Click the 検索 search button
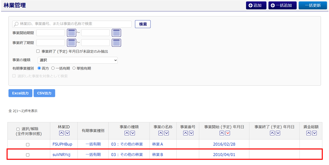329x165 pixels. (x=143, y=24)
